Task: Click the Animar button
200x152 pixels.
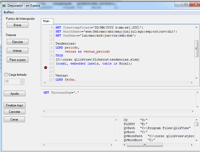Action: pyautogui.click(x=17, y=51)
